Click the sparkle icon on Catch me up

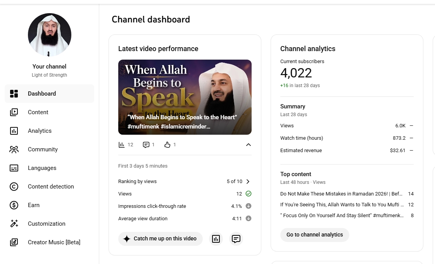coord(126,239)
